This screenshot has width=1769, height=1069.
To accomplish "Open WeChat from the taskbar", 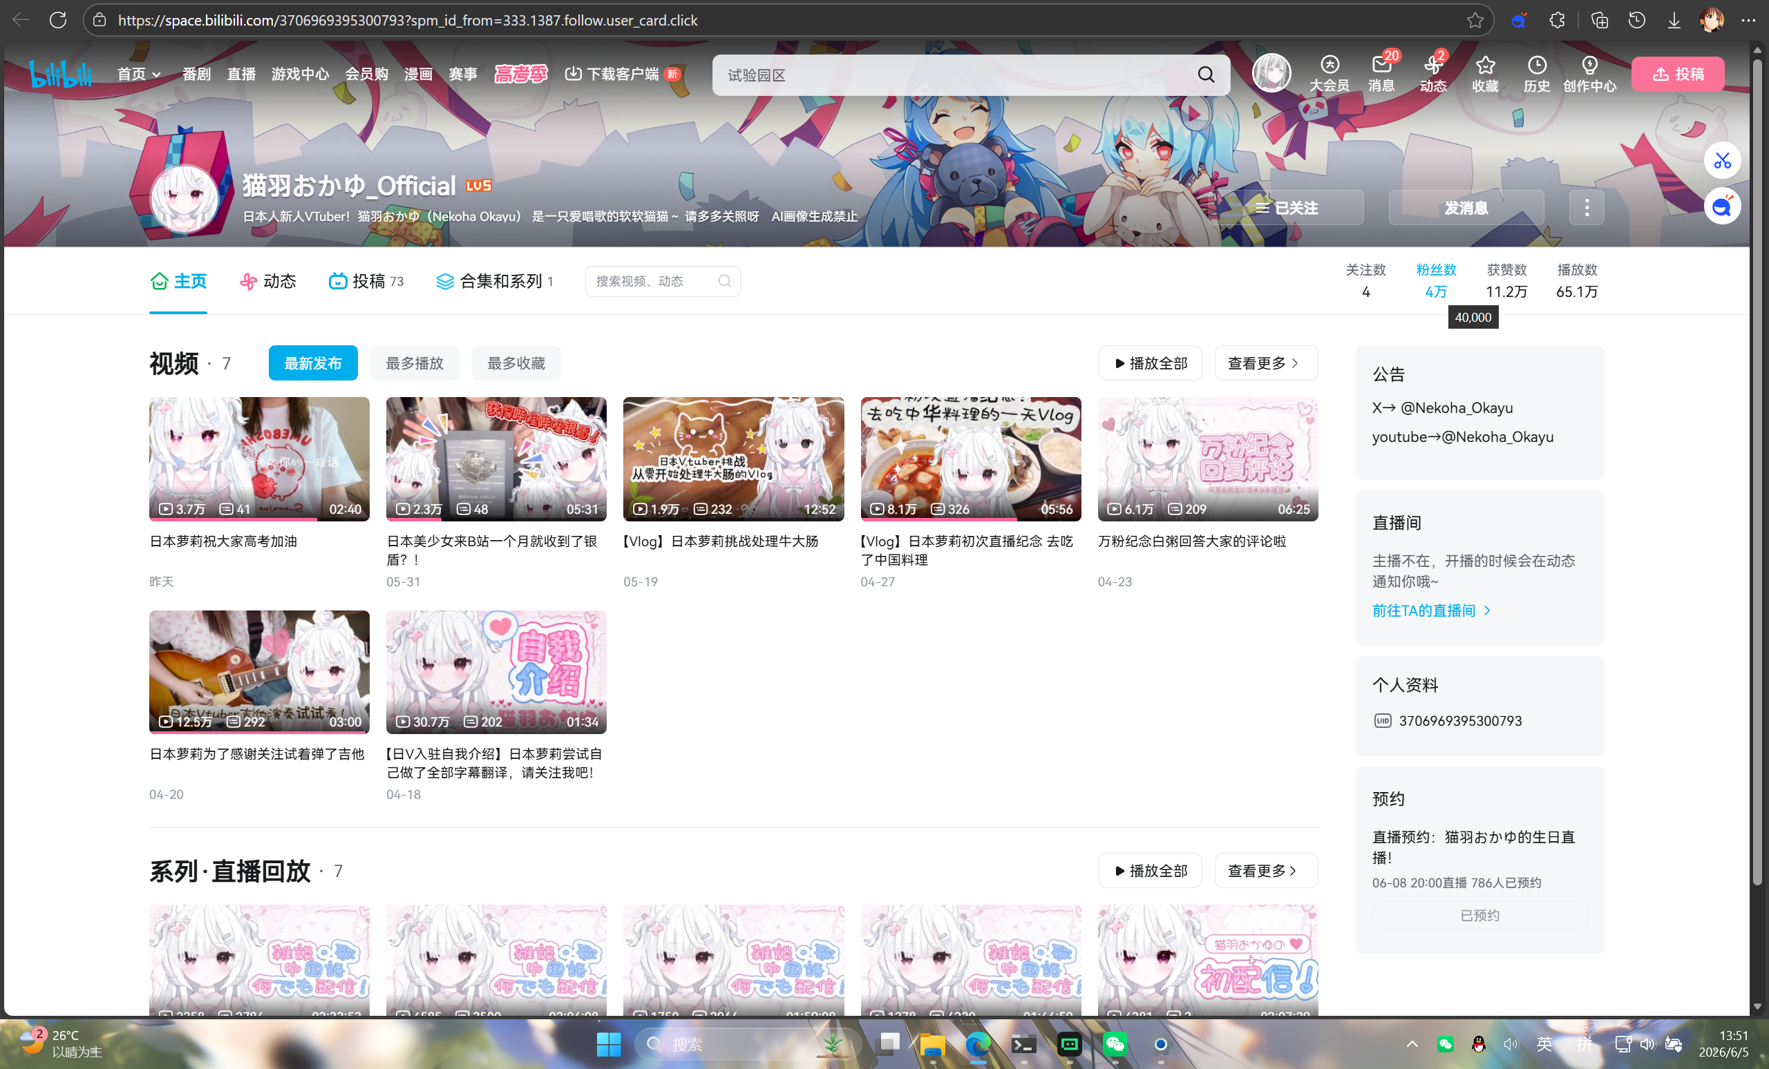I will click(1114, 1044).
